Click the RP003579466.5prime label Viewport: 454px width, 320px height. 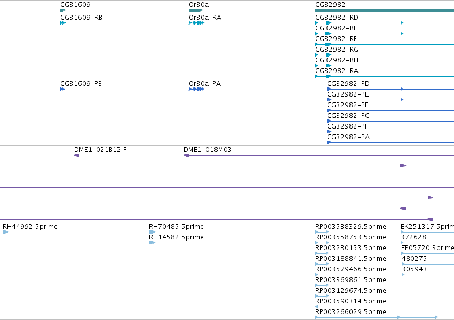pos(351,269)
